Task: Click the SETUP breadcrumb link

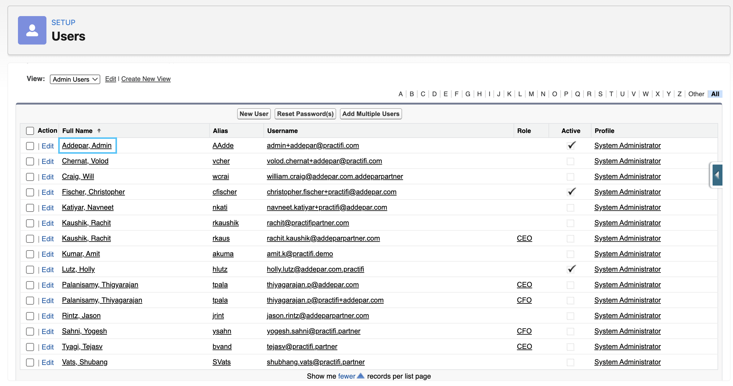Action: coord(63,23)
